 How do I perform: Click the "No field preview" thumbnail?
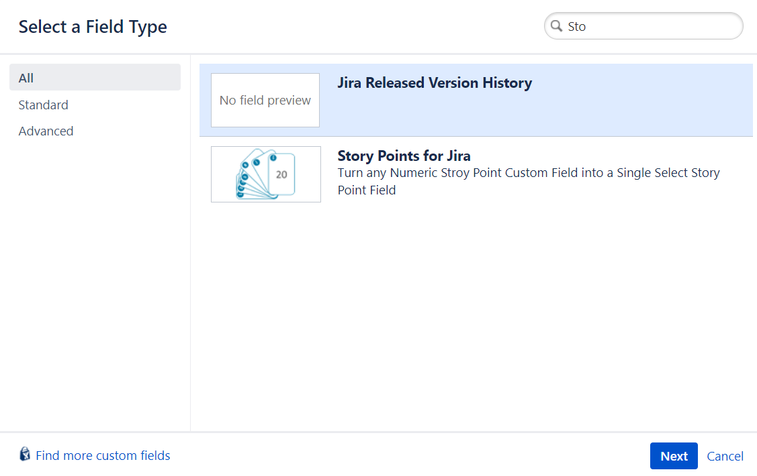point(265,100)
